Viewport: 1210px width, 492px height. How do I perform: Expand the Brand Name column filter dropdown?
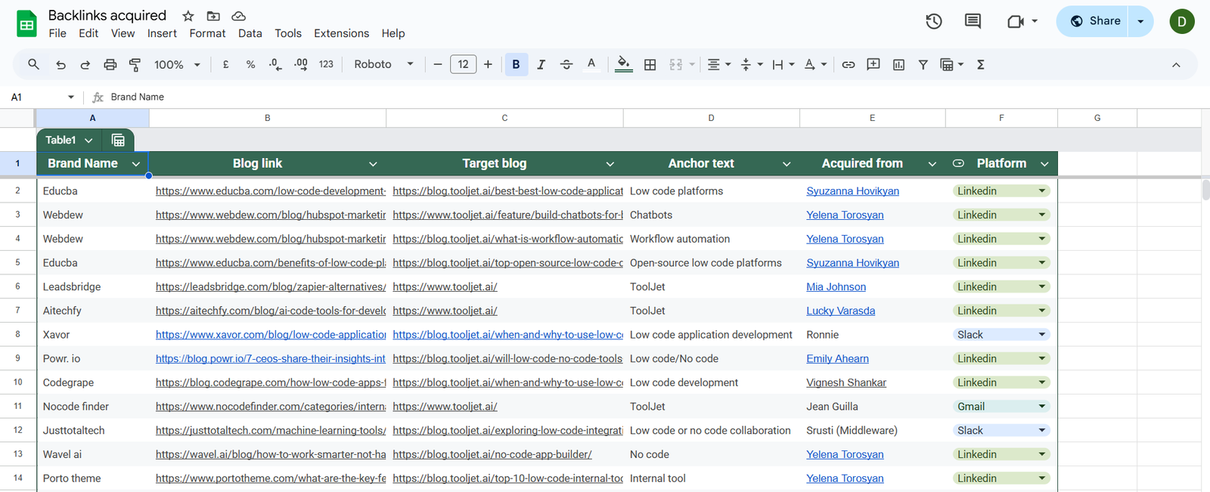tap(136, 164)
